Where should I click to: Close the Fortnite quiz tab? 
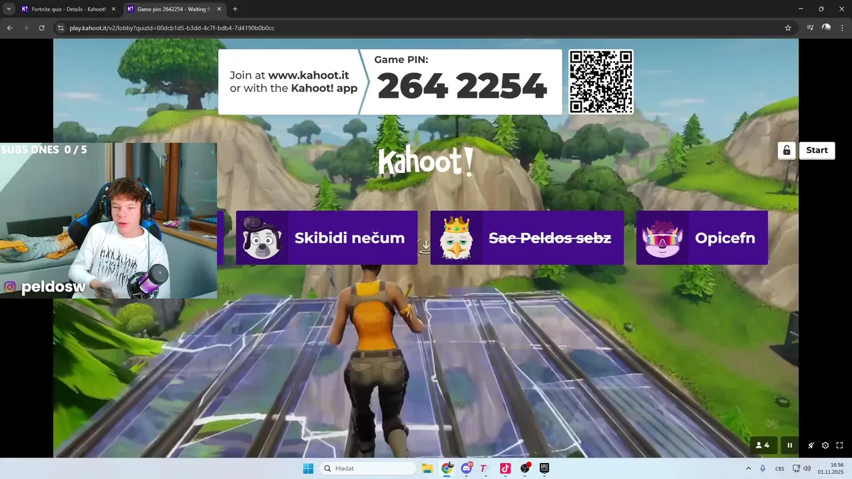pyautogui.click(x=113, y=9)
